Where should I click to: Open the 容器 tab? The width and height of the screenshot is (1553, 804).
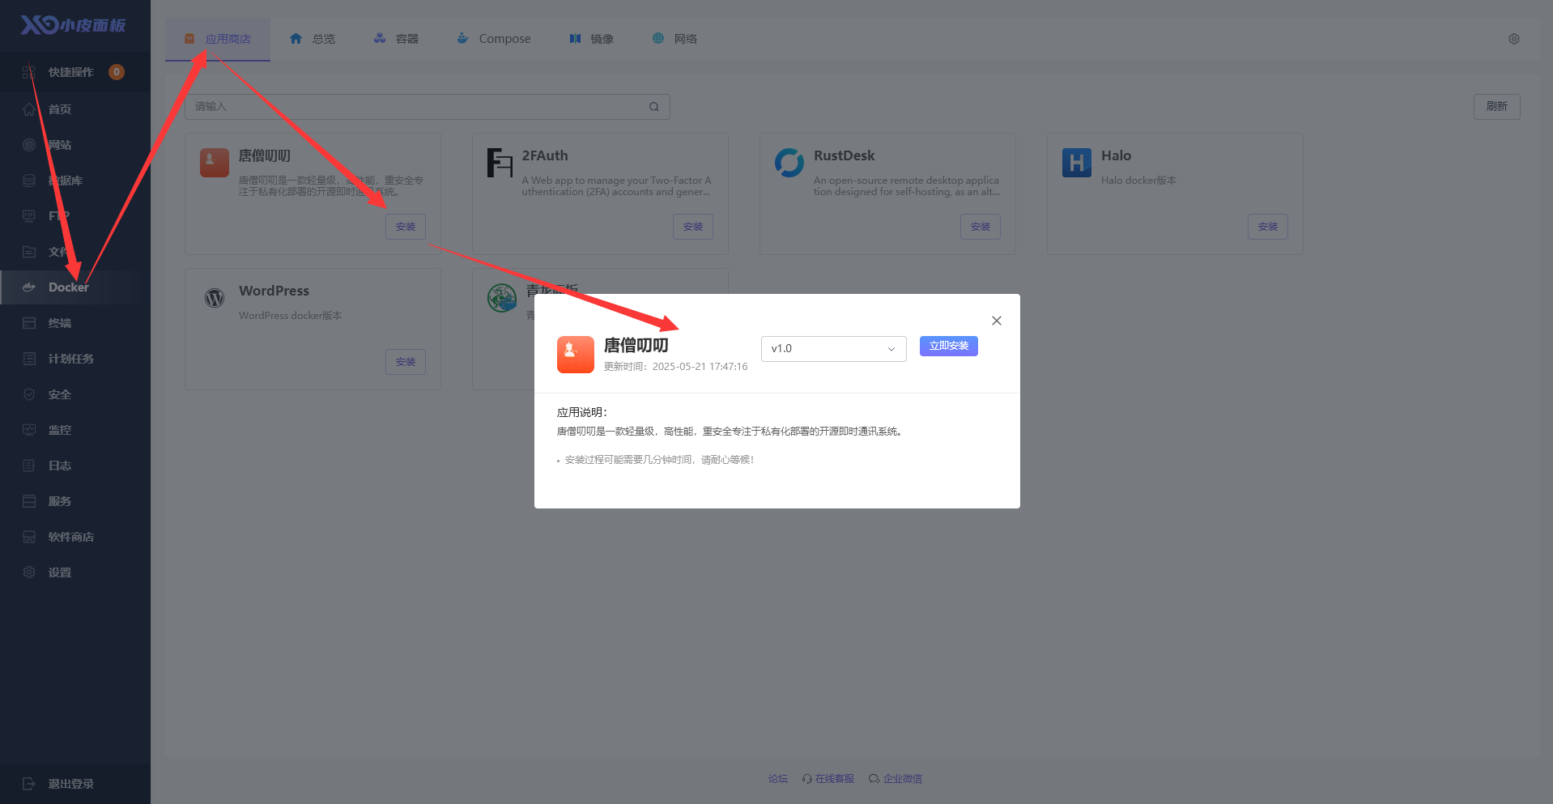click(x=397, y=39)
